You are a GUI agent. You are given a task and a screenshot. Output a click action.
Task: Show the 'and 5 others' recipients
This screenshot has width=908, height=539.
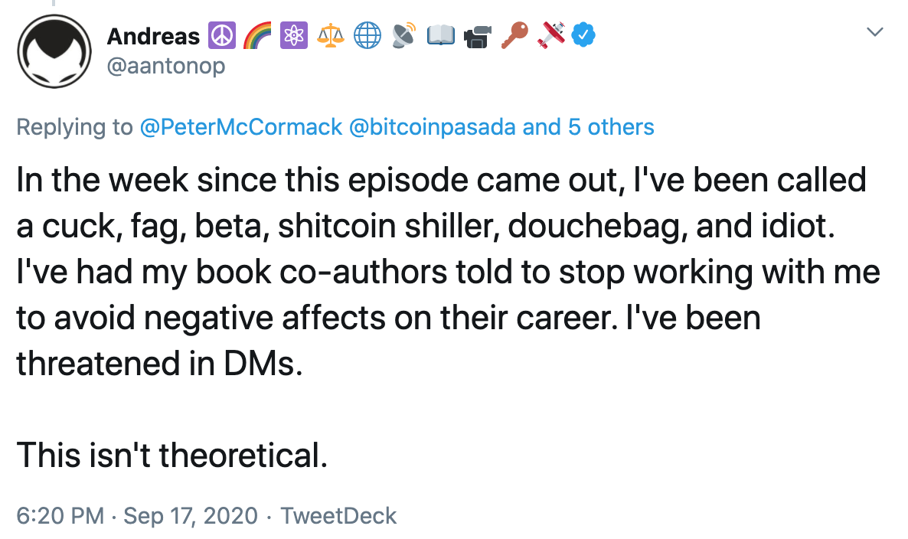tap(588, 127)
